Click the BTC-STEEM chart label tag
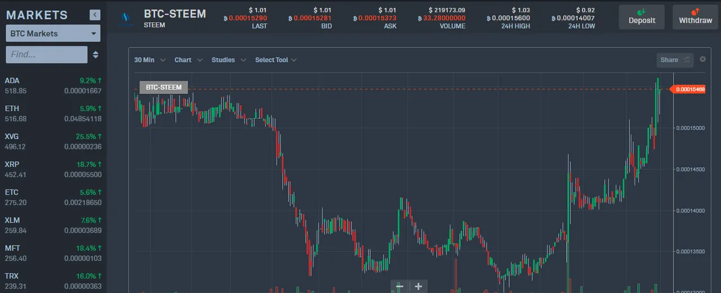 pyautogui.click(x=164, y=87)
